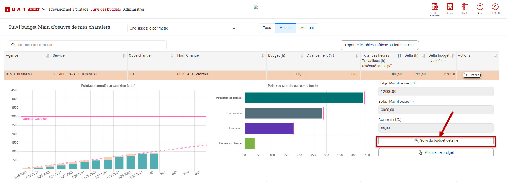Open the DEMO - BUSINESS agency icon
The width and height of the screenshot is (507, 182).
click(x=435, y=7)
